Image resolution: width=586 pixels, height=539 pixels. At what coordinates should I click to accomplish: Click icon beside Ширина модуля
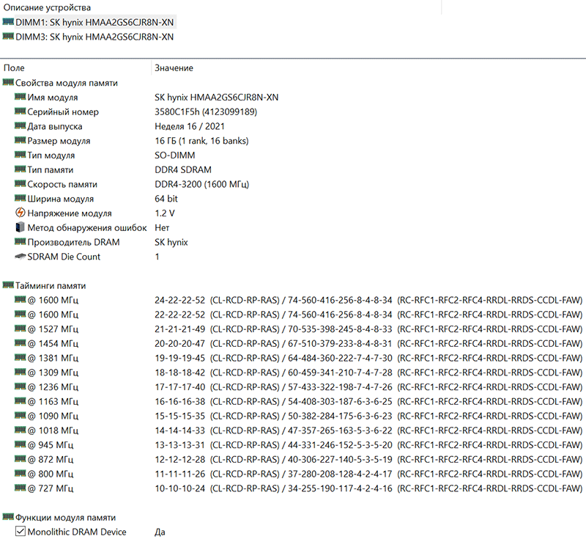pos(20,198)
